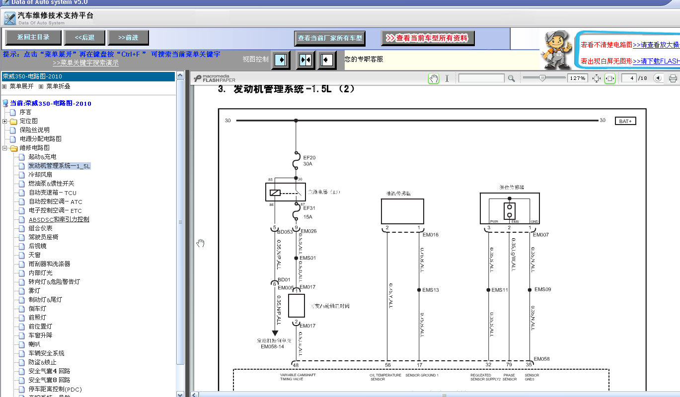Click the fit-page zoom icon
680x397 pixels.
tap(597, 78)
